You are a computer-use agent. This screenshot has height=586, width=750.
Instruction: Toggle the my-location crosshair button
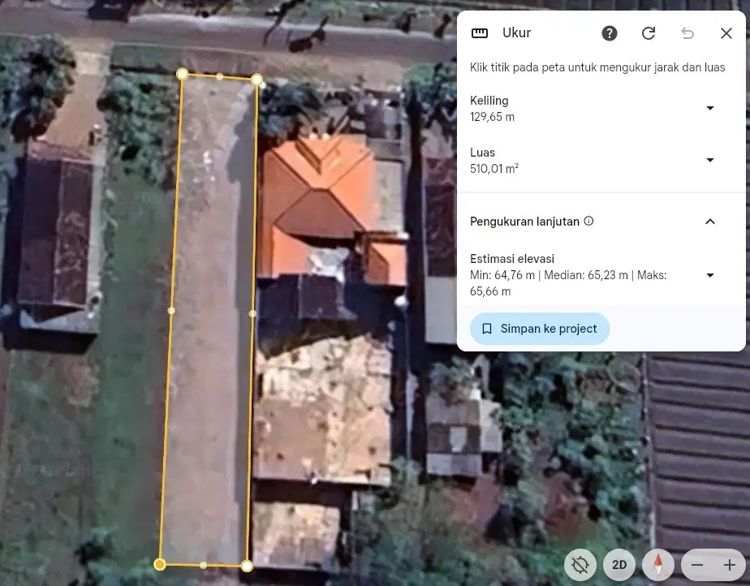580,565
